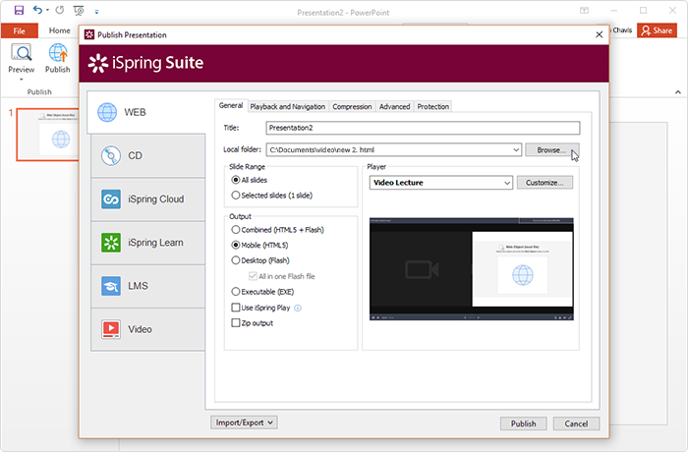Click the Share button in PowerPoint

[x=657, y=30]
